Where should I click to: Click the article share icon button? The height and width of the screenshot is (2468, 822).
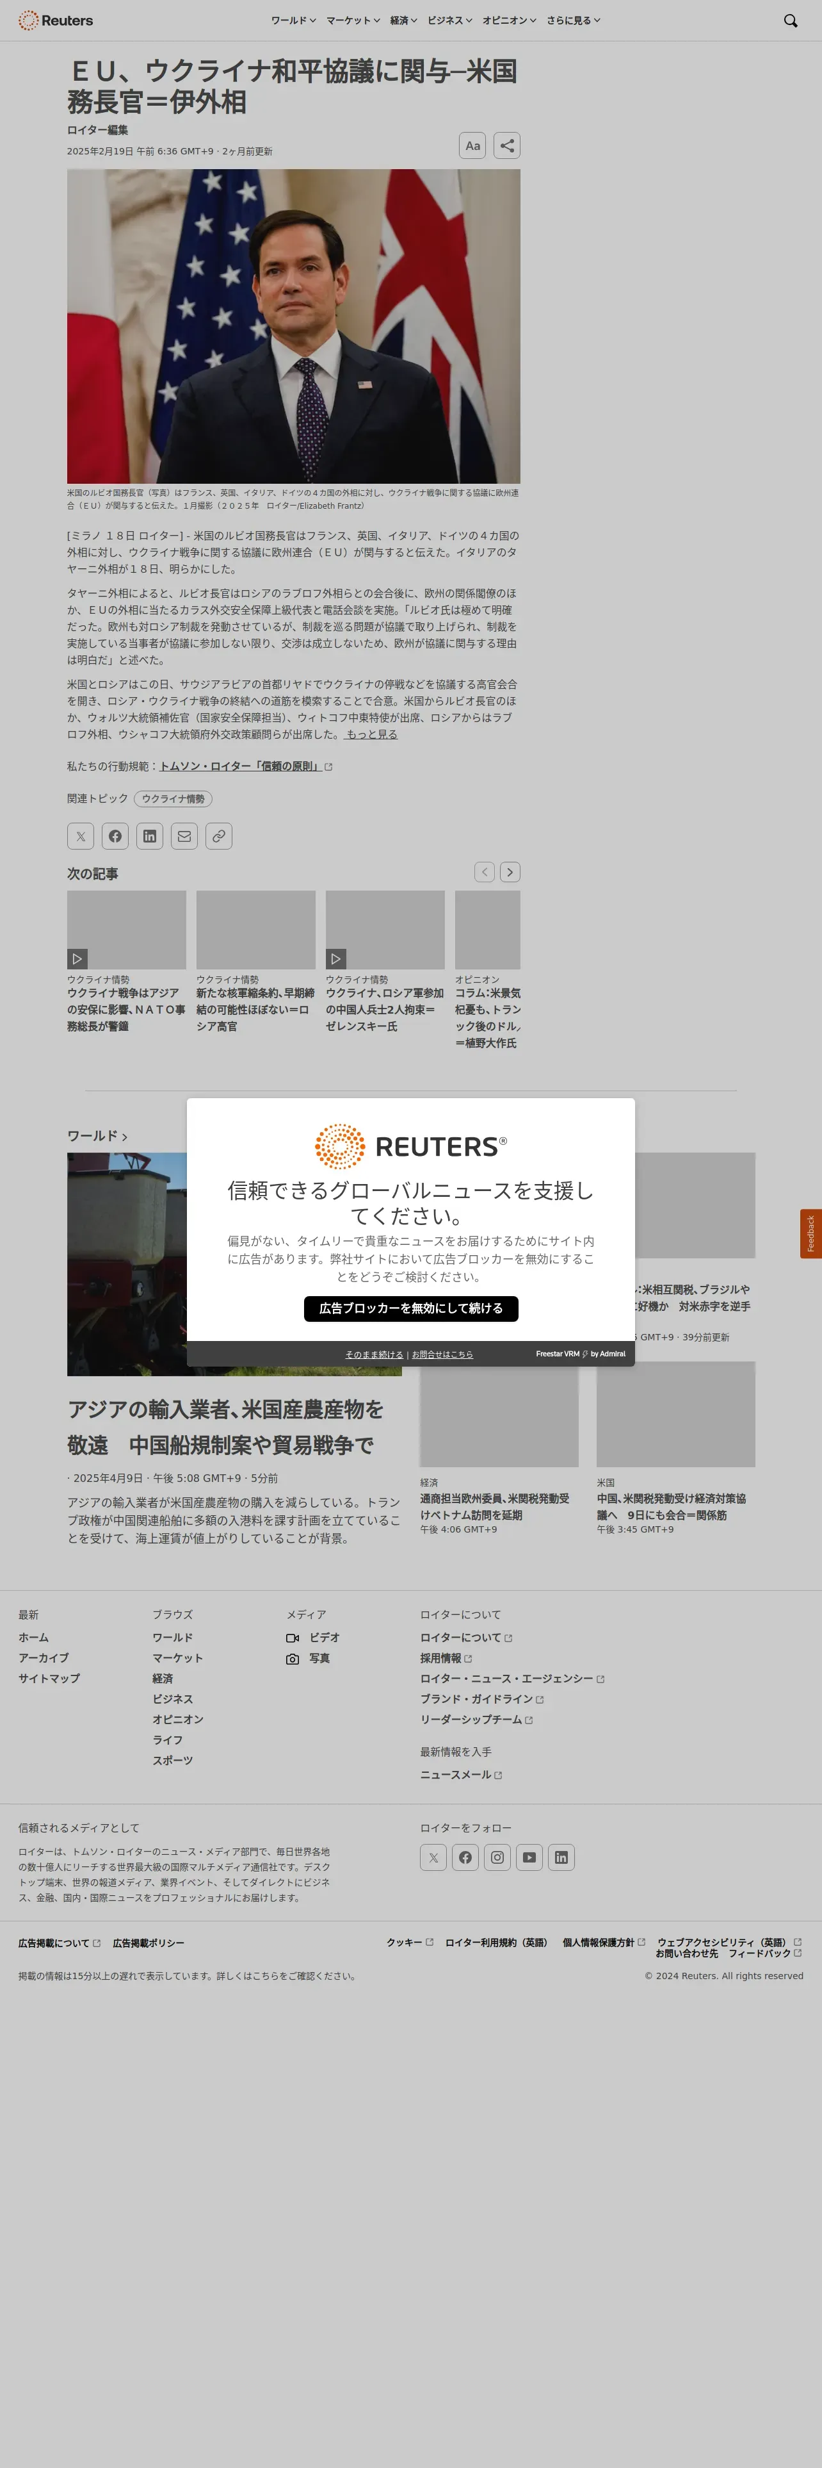(507, 145)
